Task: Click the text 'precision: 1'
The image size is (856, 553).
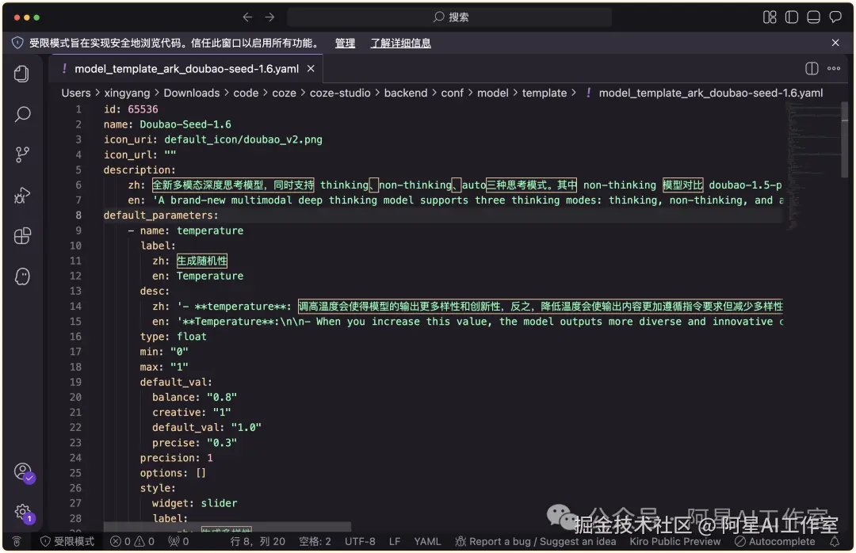Action: [x=176, y=458]
